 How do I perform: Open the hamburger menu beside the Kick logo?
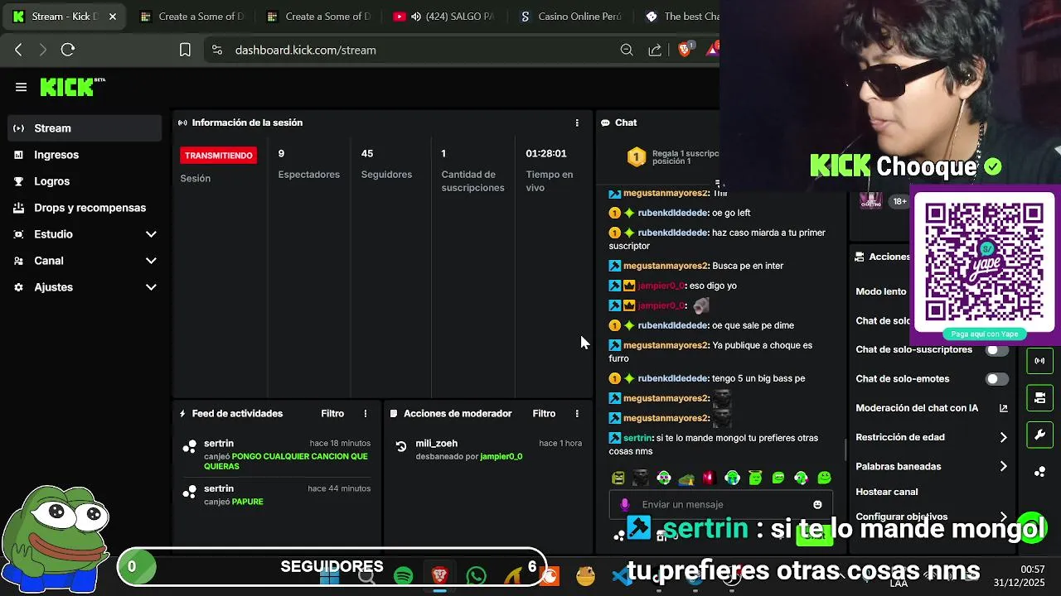22,87
